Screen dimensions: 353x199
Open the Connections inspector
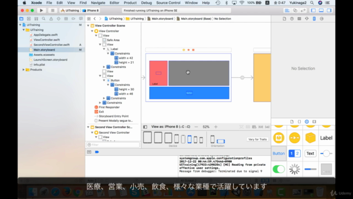(x=322, y=19)
